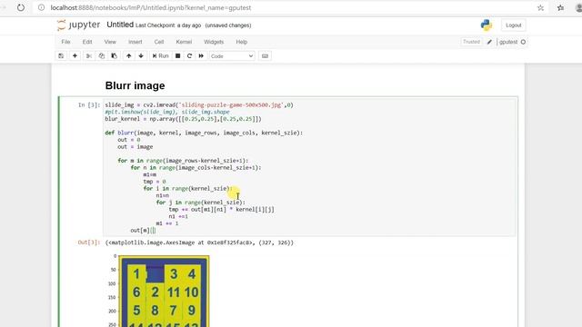Click the def blurr function line
The image size is (582, 327).
[204, 133]
